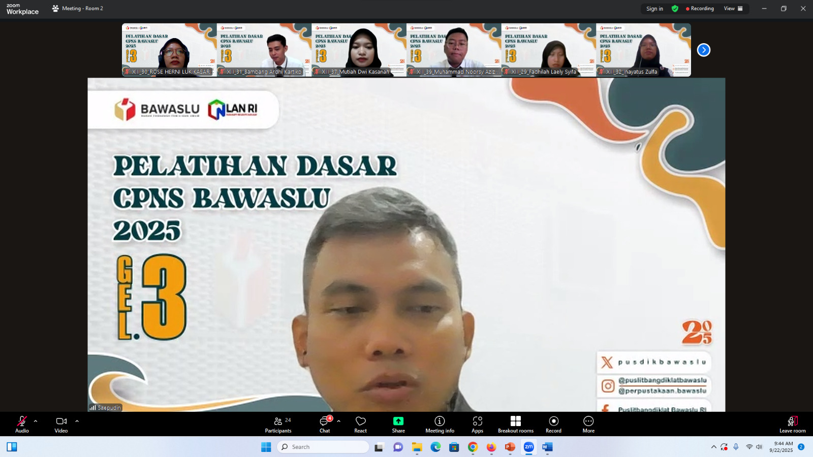The width and height of the screenshot is (813, 457).
Task: Click the Sign in link
Action: point(654,9)
